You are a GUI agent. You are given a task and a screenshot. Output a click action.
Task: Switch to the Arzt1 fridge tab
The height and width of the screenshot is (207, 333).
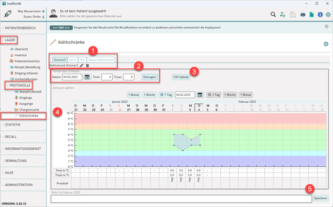[73, 60]
